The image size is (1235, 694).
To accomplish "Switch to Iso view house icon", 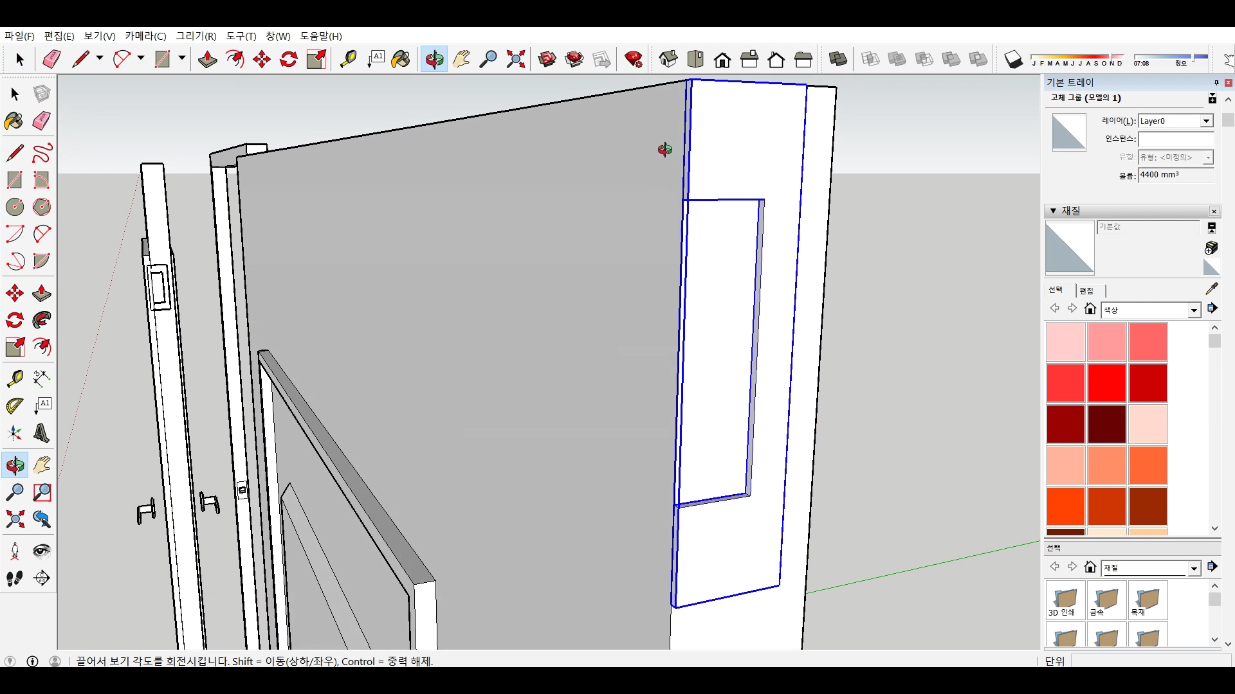I will tap(668, 59).
